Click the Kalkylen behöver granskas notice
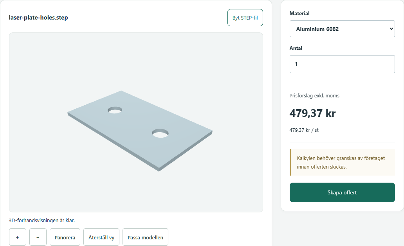404x246 pixels. 342,162
